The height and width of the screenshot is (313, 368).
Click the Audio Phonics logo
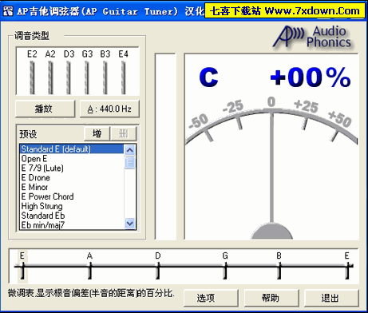[313, 38]
